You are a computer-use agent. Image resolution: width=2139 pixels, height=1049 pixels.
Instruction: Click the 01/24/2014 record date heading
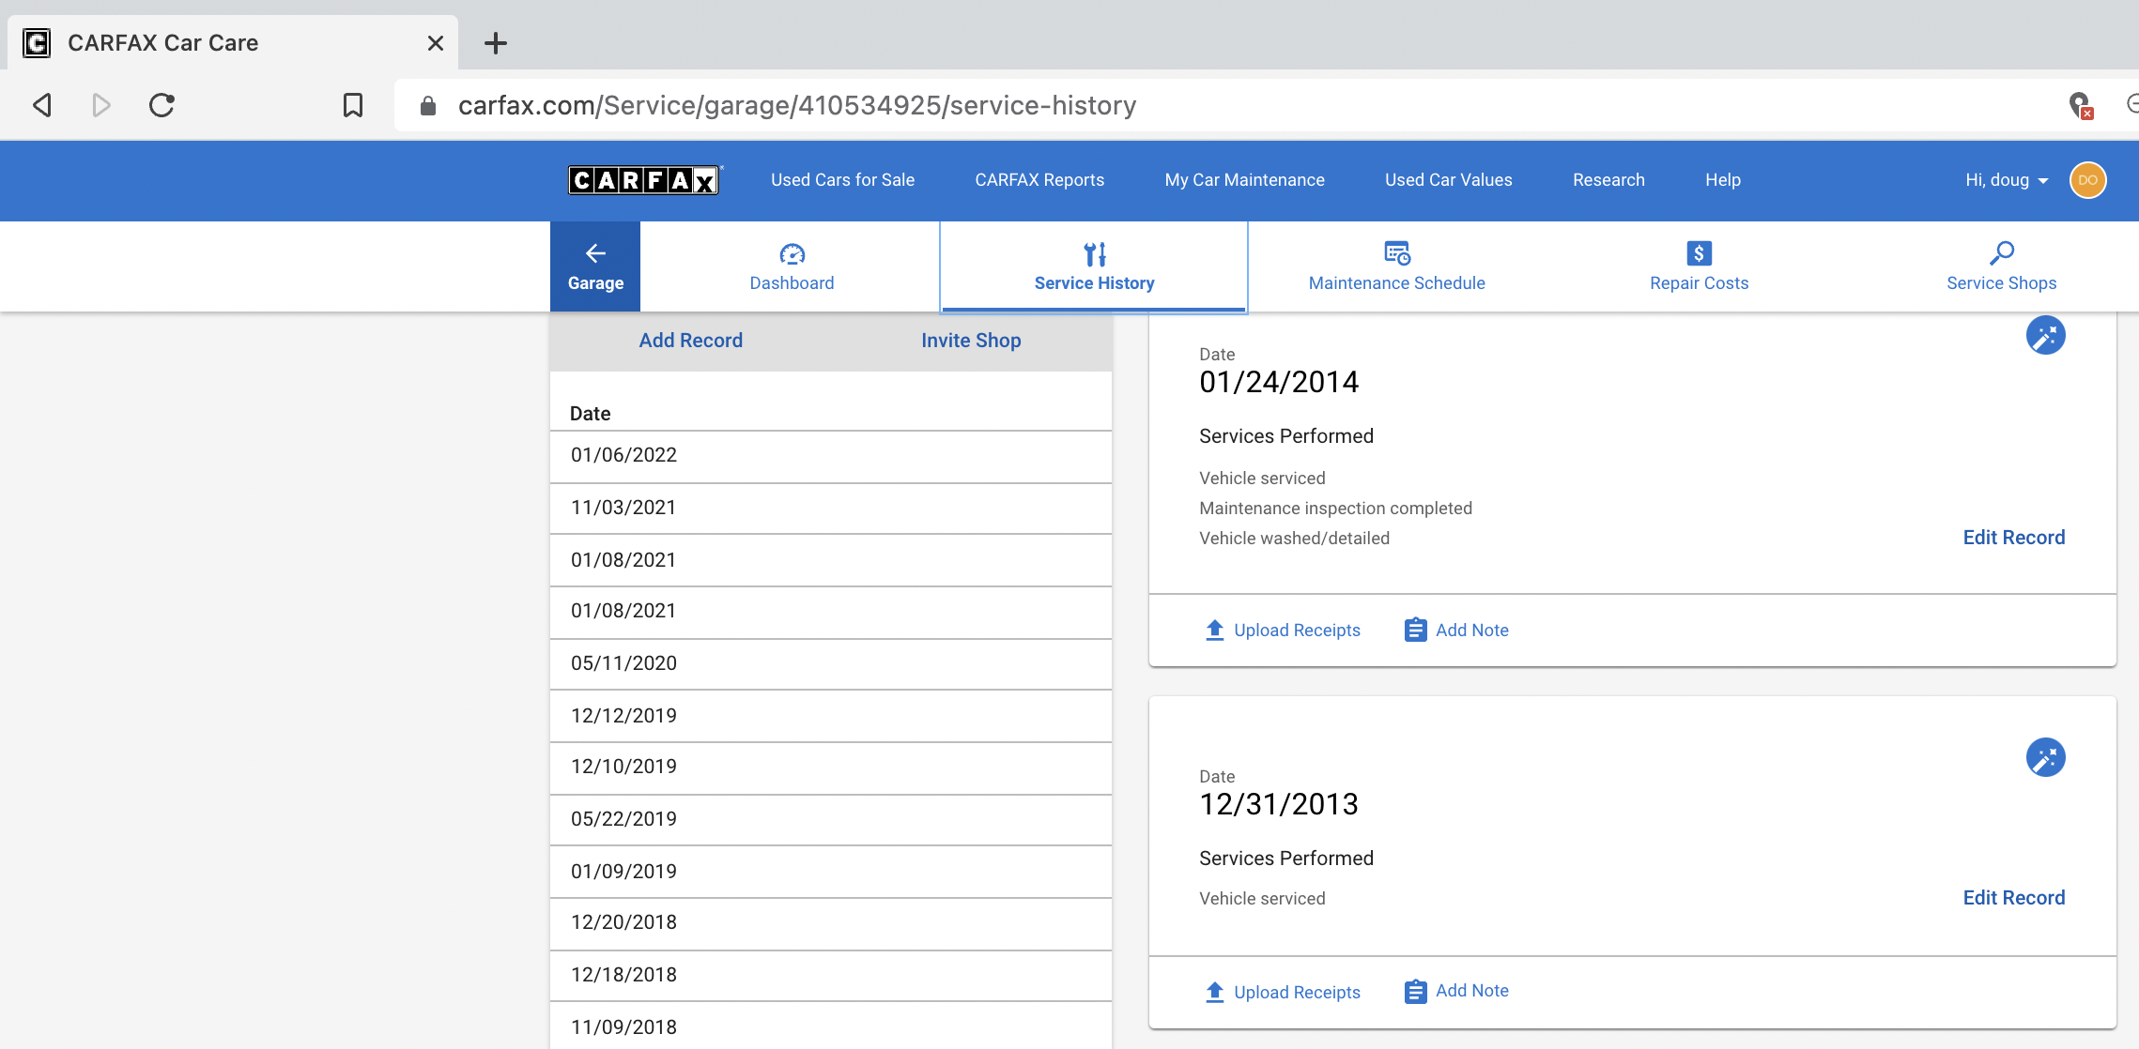click(x=1279, y=382)
